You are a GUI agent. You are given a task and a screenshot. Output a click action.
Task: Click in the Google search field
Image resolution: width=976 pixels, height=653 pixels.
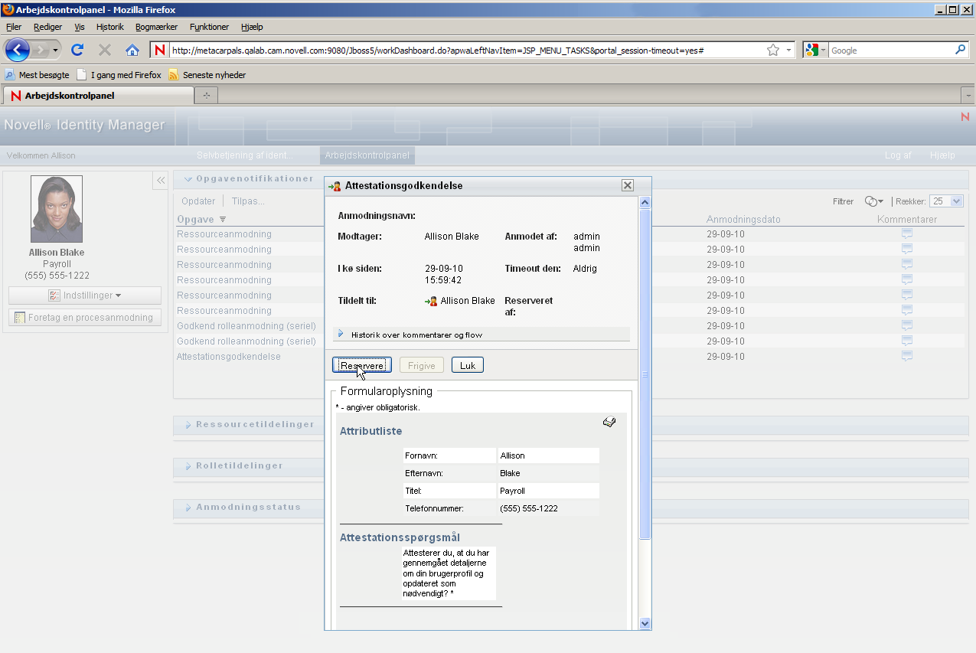(890, 51)
